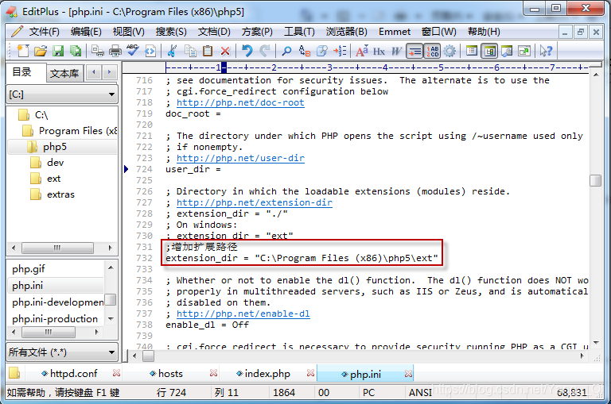Open the Emmet menu
Screen dimensions: 611x404
(x=395, y=32)
